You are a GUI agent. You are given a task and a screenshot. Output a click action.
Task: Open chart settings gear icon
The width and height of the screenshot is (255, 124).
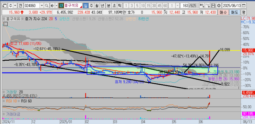point(219,6)
